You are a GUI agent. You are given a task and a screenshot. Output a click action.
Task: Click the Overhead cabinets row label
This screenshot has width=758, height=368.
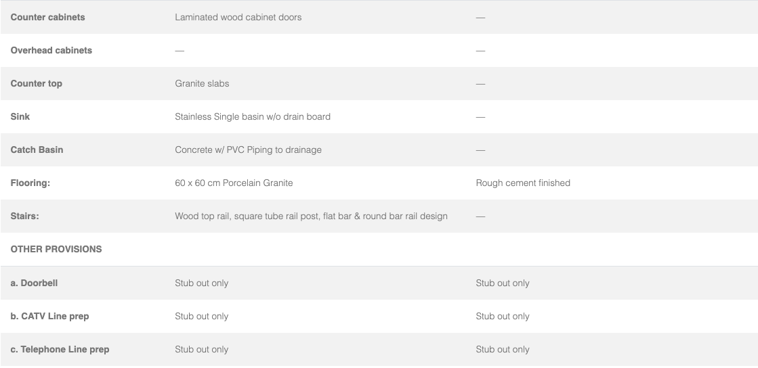[51, 51]
